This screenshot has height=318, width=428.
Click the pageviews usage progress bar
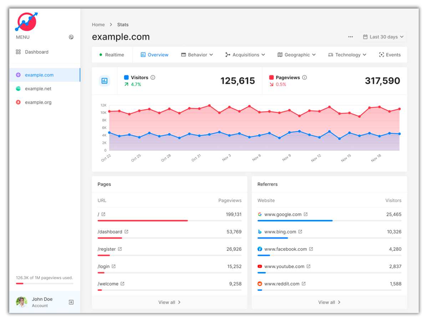[x=45, y=283]
